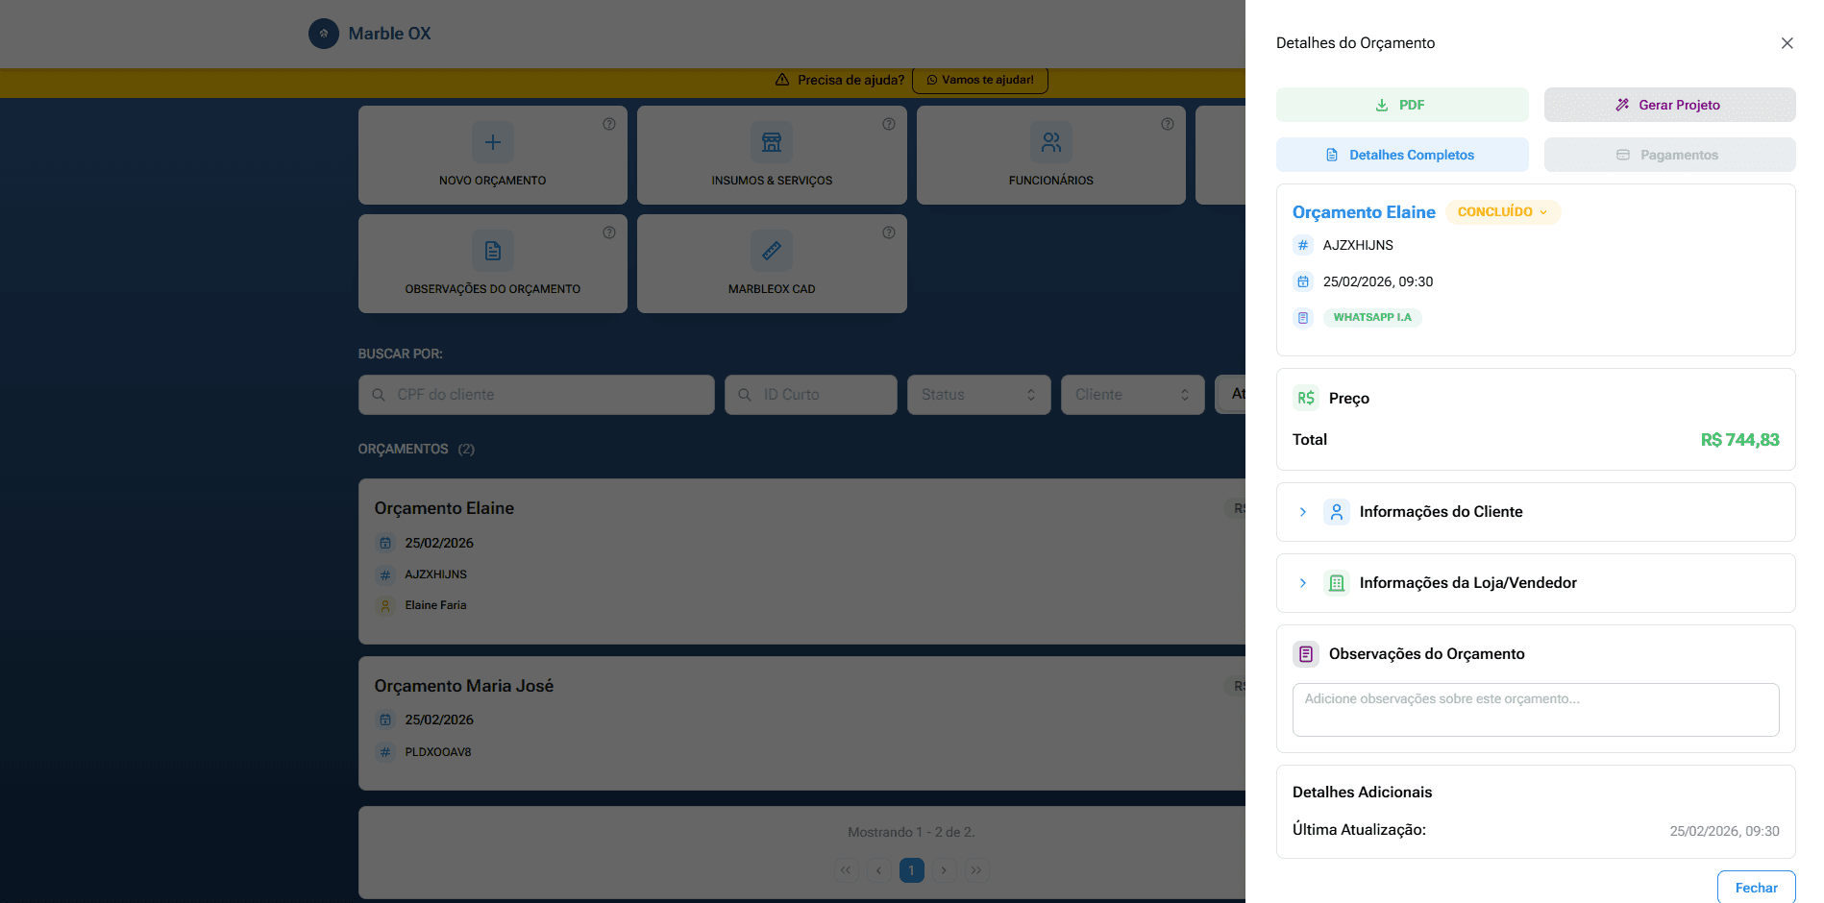Click help icon on MarbleOX CAD card
This screenshot has width=1824, height=903.
pos(889,232)
